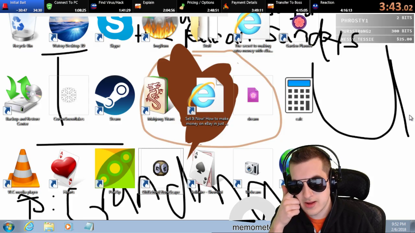
Task: Select the PeaZip desktop shortcut
Action: [x=115, y=172]
